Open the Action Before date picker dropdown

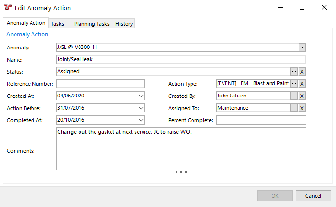[x=141, y=108]
